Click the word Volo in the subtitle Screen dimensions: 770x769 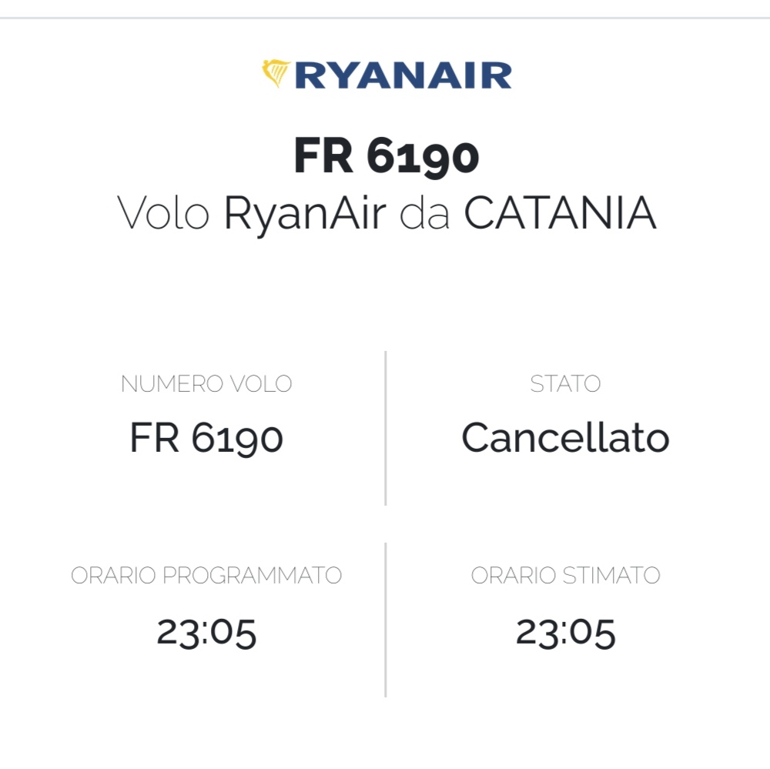pos(163,213)
